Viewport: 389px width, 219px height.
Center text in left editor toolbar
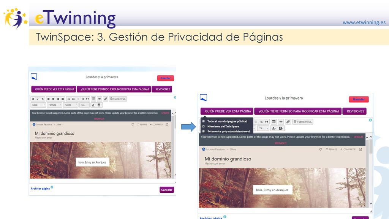[x=53, y=99]
